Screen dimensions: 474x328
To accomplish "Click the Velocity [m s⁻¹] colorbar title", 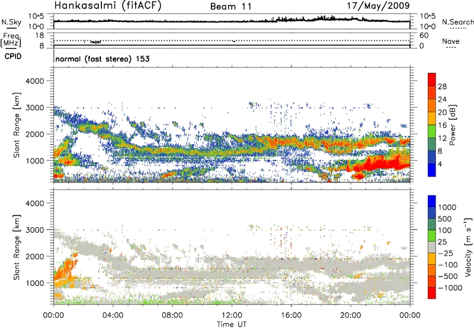I will [468, 247].
